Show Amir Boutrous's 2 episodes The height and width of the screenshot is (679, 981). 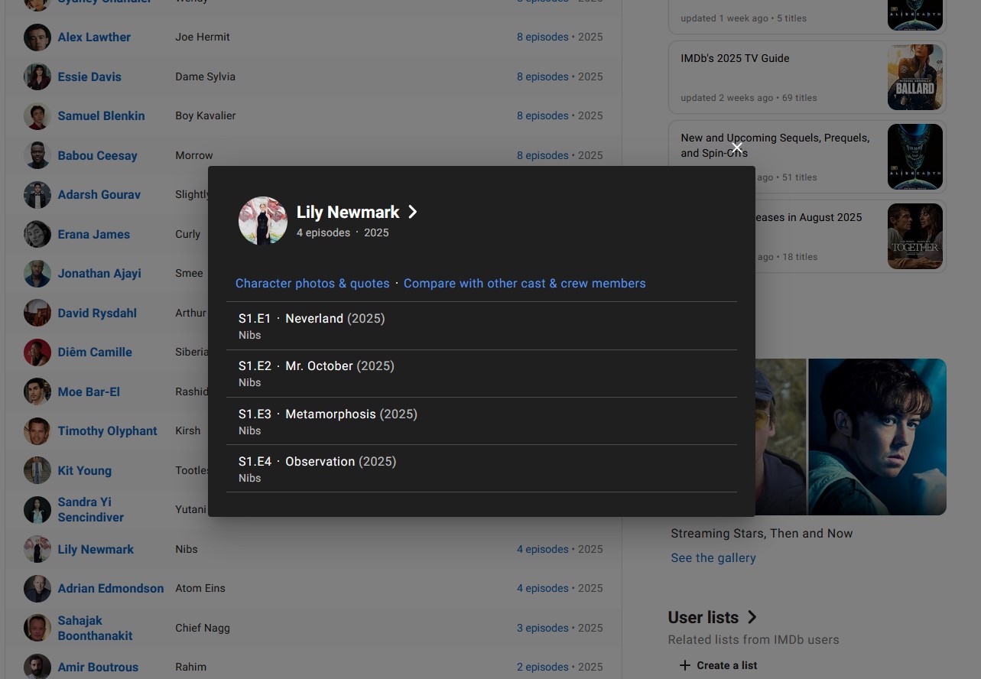[542, 667]
